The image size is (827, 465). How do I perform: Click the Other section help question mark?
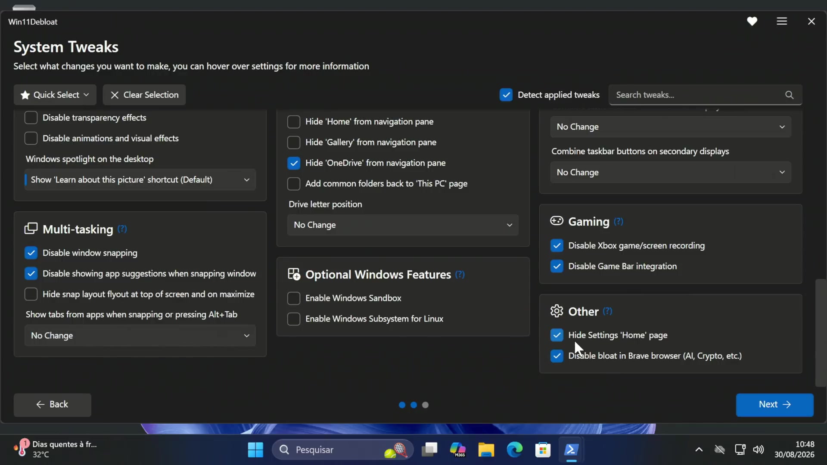tap(607, 311)
